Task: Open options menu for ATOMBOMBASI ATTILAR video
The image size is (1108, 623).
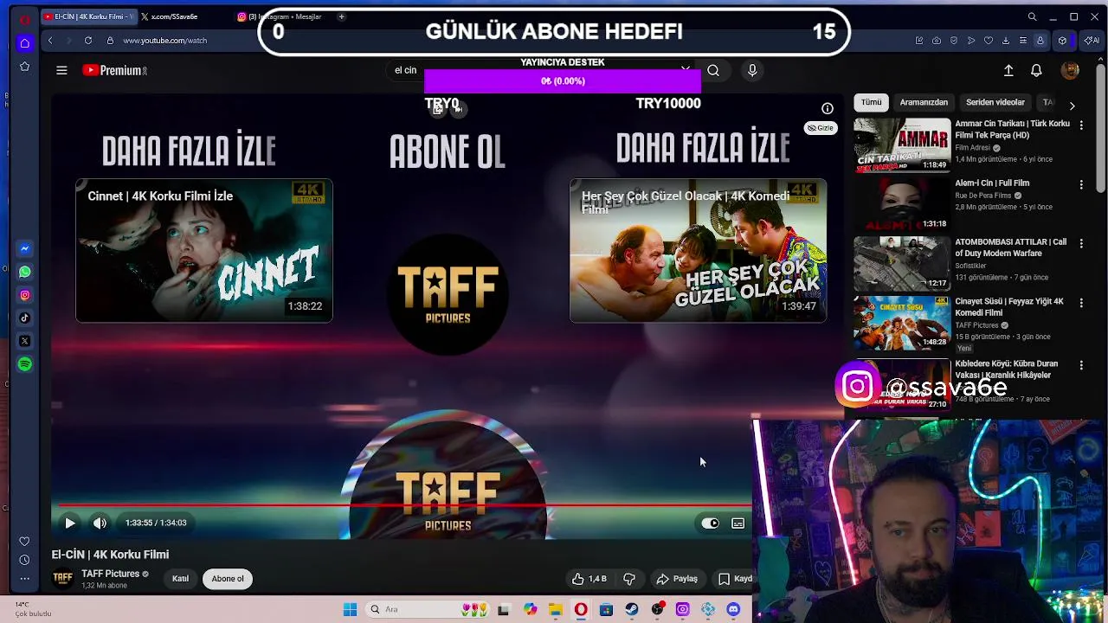Action: tap(1081, 243)
